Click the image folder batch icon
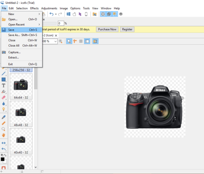This screenshot has width=204, height=174. click(x=95, y=14)
